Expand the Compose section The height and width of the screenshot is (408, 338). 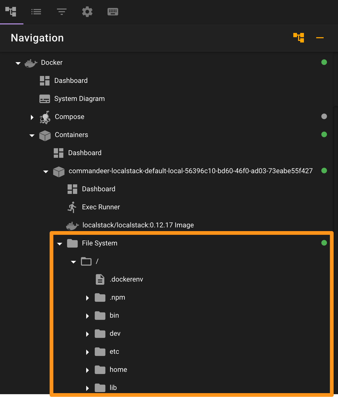pyautogui.click(x=32, y=117)
